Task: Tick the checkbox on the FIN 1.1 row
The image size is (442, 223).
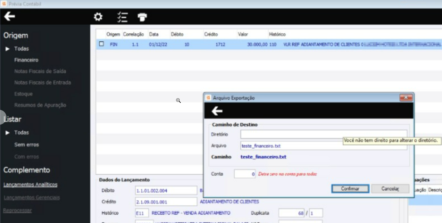Action: pyautogui.click(x=101, y=44)
